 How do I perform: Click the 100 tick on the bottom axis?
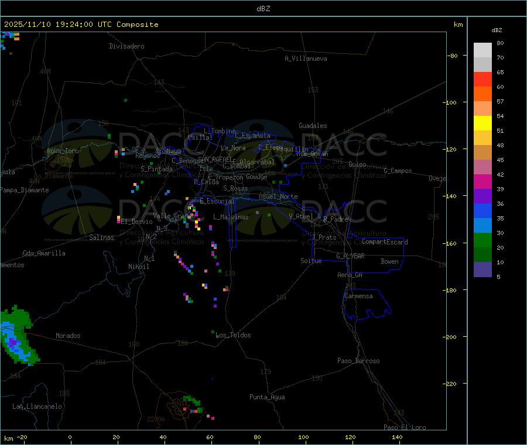click(303, 437)
